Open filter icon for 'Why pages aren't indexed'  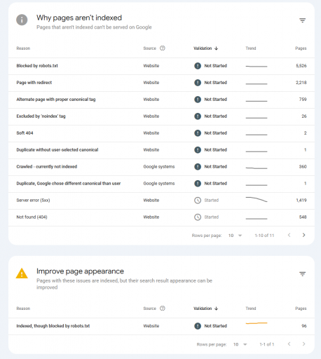(x=303, y=20)
